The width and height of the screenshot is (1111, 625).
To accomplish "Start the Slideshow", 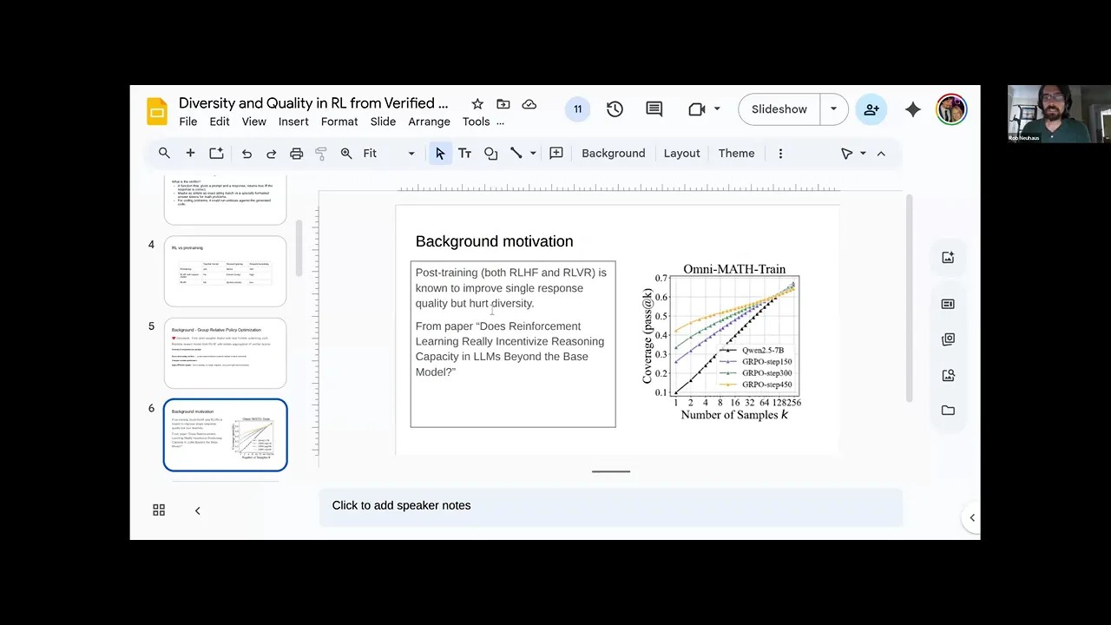I will (x=779, y=109).
